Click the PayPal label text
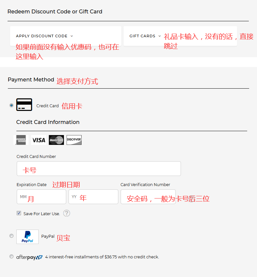 [48, 236]
